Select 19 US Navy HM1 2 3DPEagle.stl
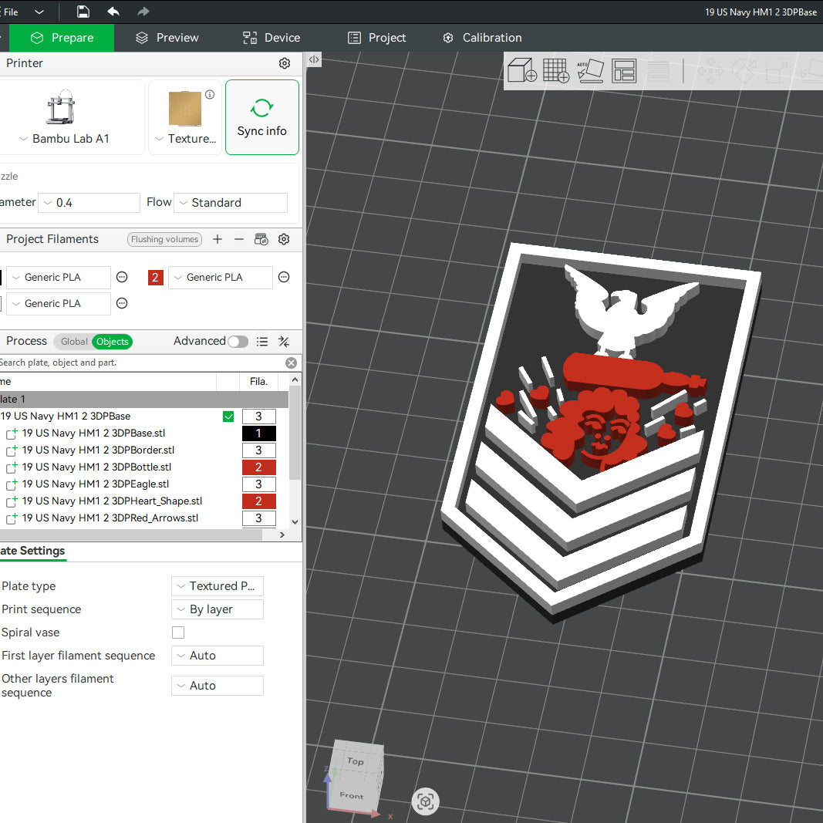The image size is (823, 823). pyautogui.click(x=96, y=484)
